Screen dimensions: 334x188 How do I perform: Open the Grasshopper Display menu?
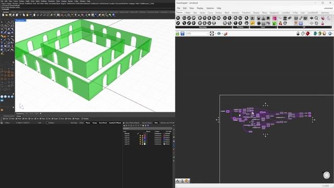tap(200, 8)
